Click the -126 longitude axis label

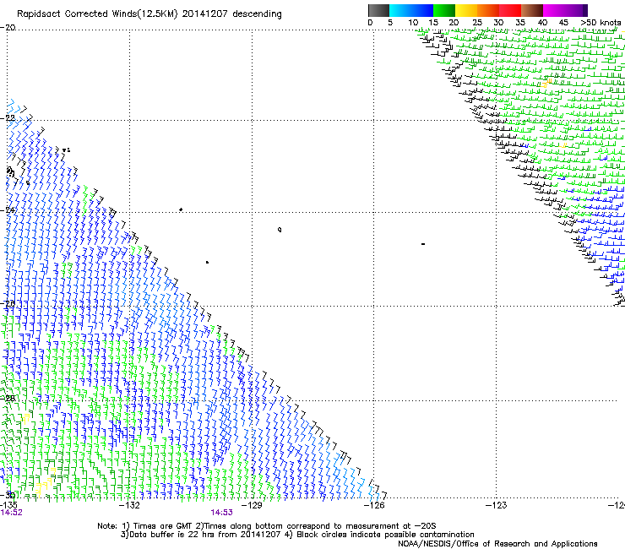click(x=374, y=505)
